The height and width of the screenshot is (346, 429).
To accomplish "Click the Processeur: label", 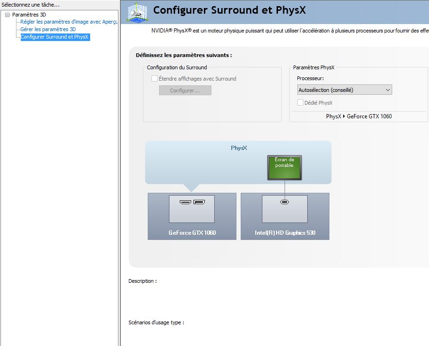I will 310,78.
